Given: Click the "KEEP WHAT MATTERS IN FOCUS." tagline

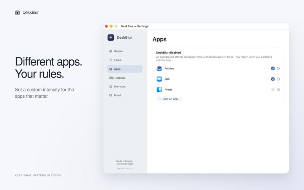Looking at the screenshot, I should pos(38,176).
